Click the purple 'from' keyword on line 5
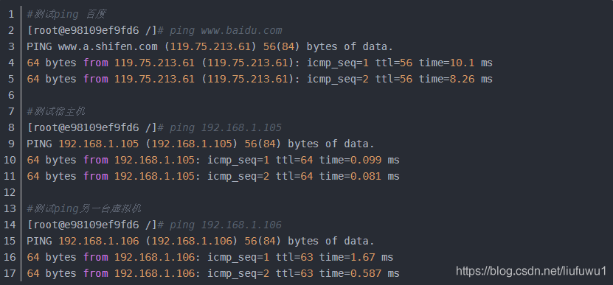Viewport: 613px width, 285px height. coord(95,80)
